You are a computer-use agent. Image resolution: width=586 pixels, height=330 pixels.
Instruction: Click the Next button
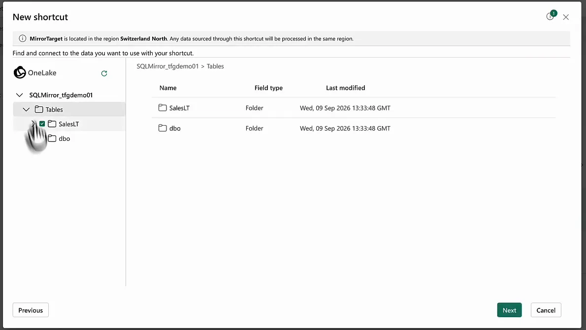[509, 310]
